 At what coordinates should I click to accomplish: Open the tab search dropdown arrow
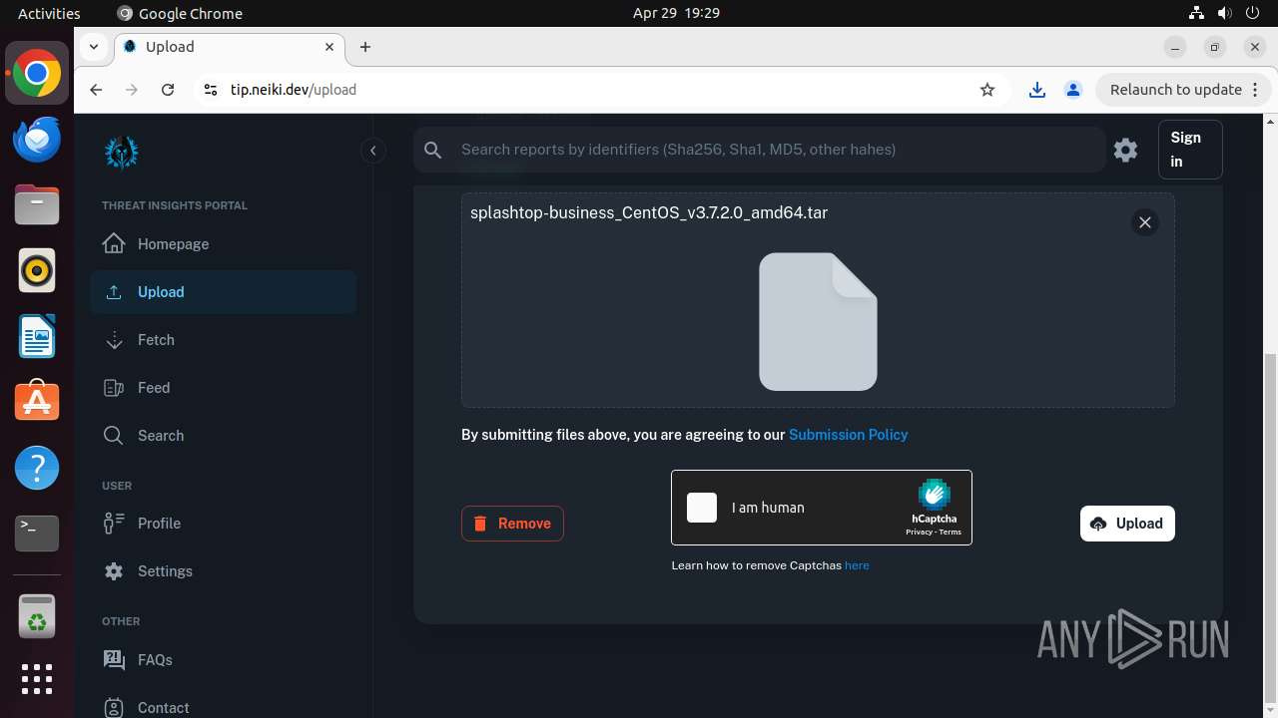[93, 47]
